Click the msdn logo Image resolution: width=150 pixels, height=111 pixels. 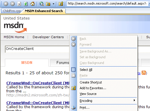tap(15, 27)
